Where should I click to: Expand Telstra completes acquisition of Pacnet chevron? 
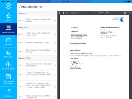click(55, 20)
